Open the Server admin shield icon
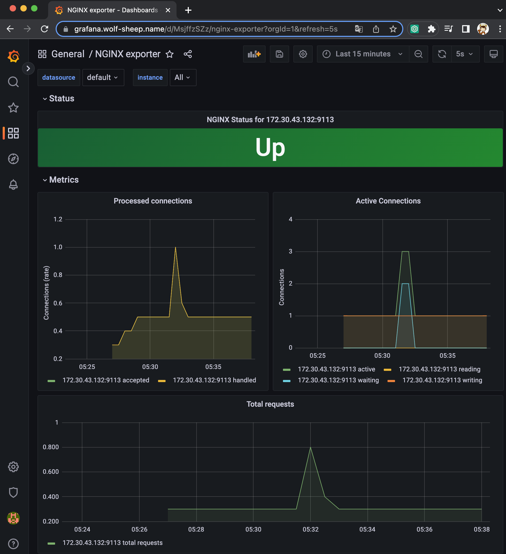 (x=13, y=492)
